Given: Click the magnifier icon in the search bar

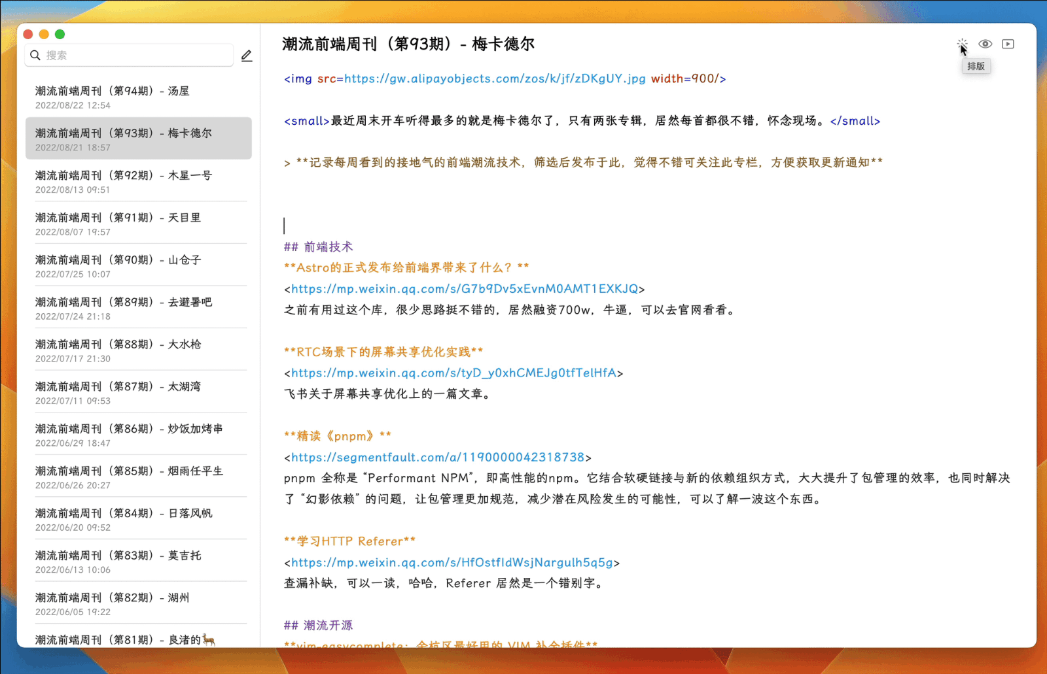Looking at the screenshot, I should [x=35, y=56].
